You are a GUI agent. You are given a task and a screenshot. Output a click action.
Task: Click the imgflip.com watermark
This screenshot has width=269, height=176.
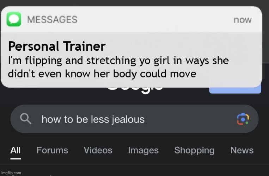click(x=11, y=173)
